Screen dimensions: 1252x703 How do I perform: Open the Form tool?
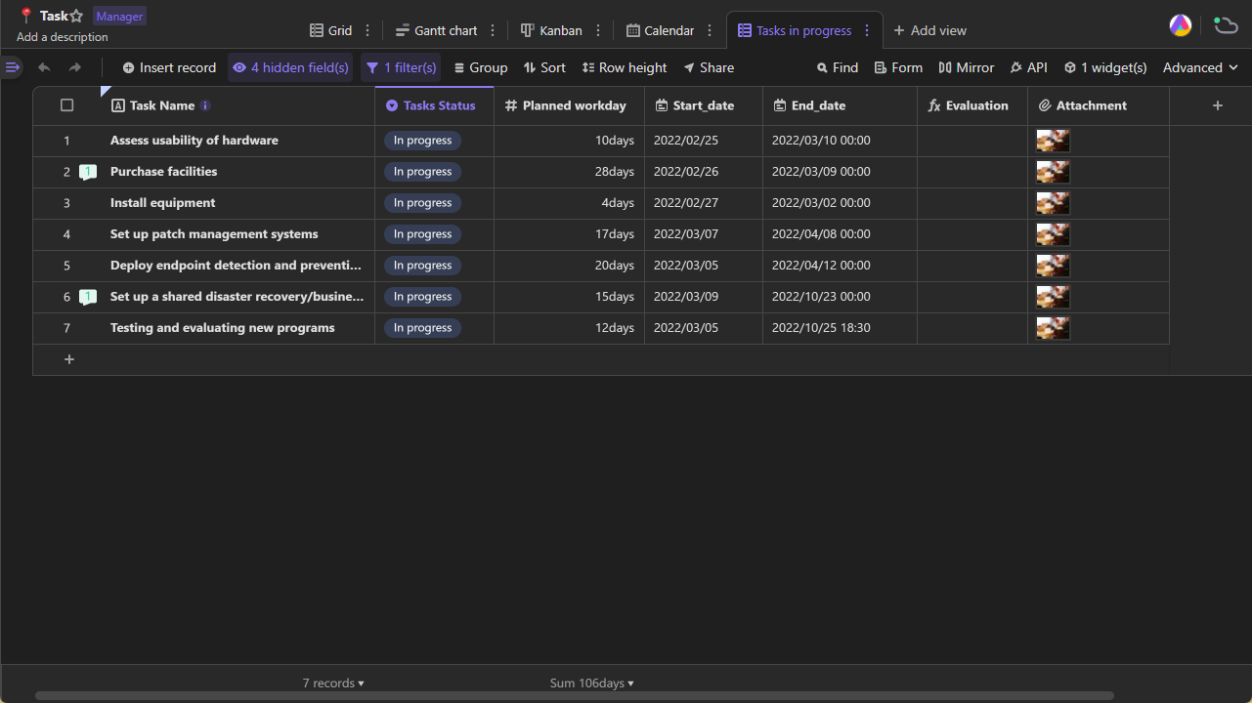click(x=898, y=67)
